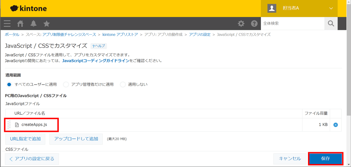Go to portal via home icon
The width and height of the screenshot is (351, 167).
pos(20,24)
